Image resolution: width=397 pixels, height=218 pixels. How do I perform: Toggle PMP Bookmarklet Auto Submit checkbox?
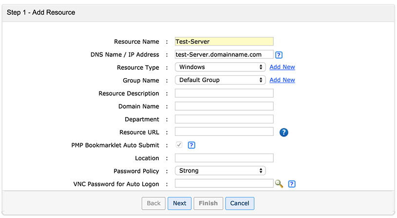click(179, 145)
